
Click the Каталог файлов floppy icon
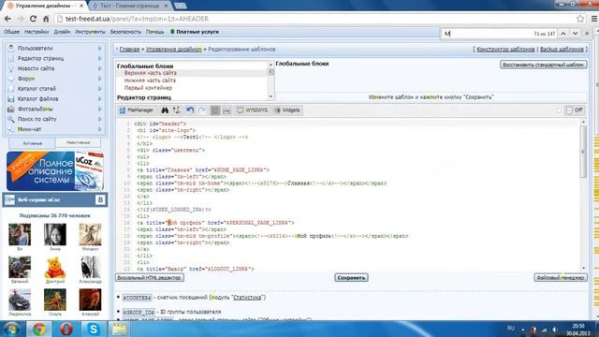[10, 98]
